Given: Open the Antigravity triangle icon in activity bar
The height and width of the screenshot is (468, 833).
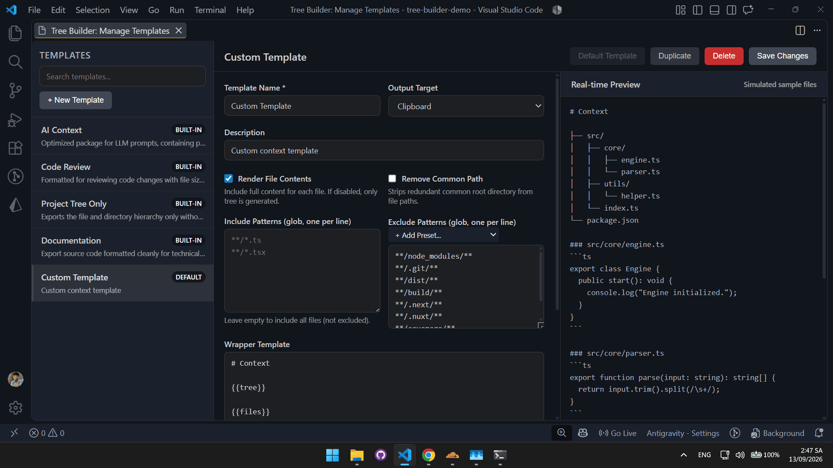Looking at the screenshot, I should [x=15, y=205].
